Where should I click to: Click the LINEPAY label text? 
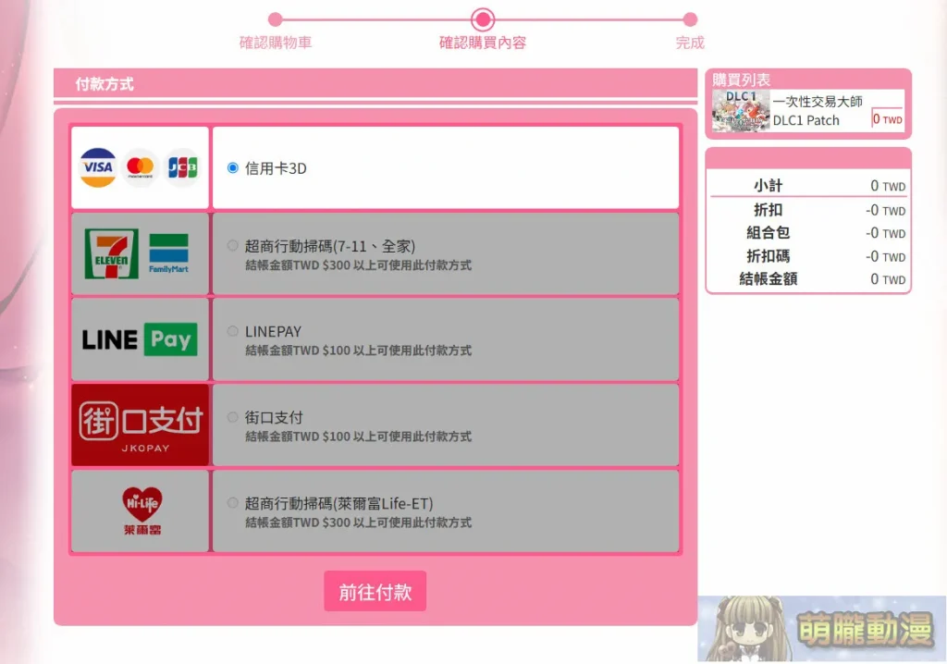click(x=273, y=332)
